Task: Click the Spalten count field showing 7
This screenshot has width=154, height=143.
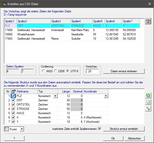Action: point(28,71)
